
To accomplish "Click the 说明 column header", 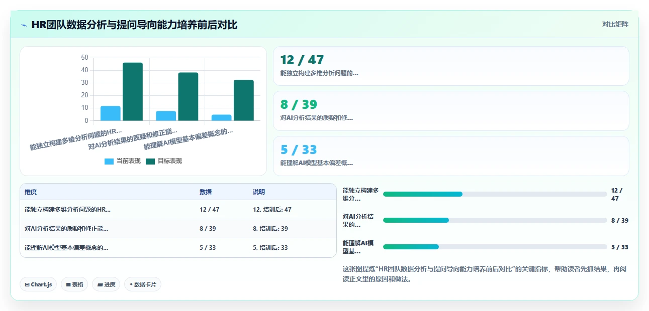I will [x=259, y=192].
